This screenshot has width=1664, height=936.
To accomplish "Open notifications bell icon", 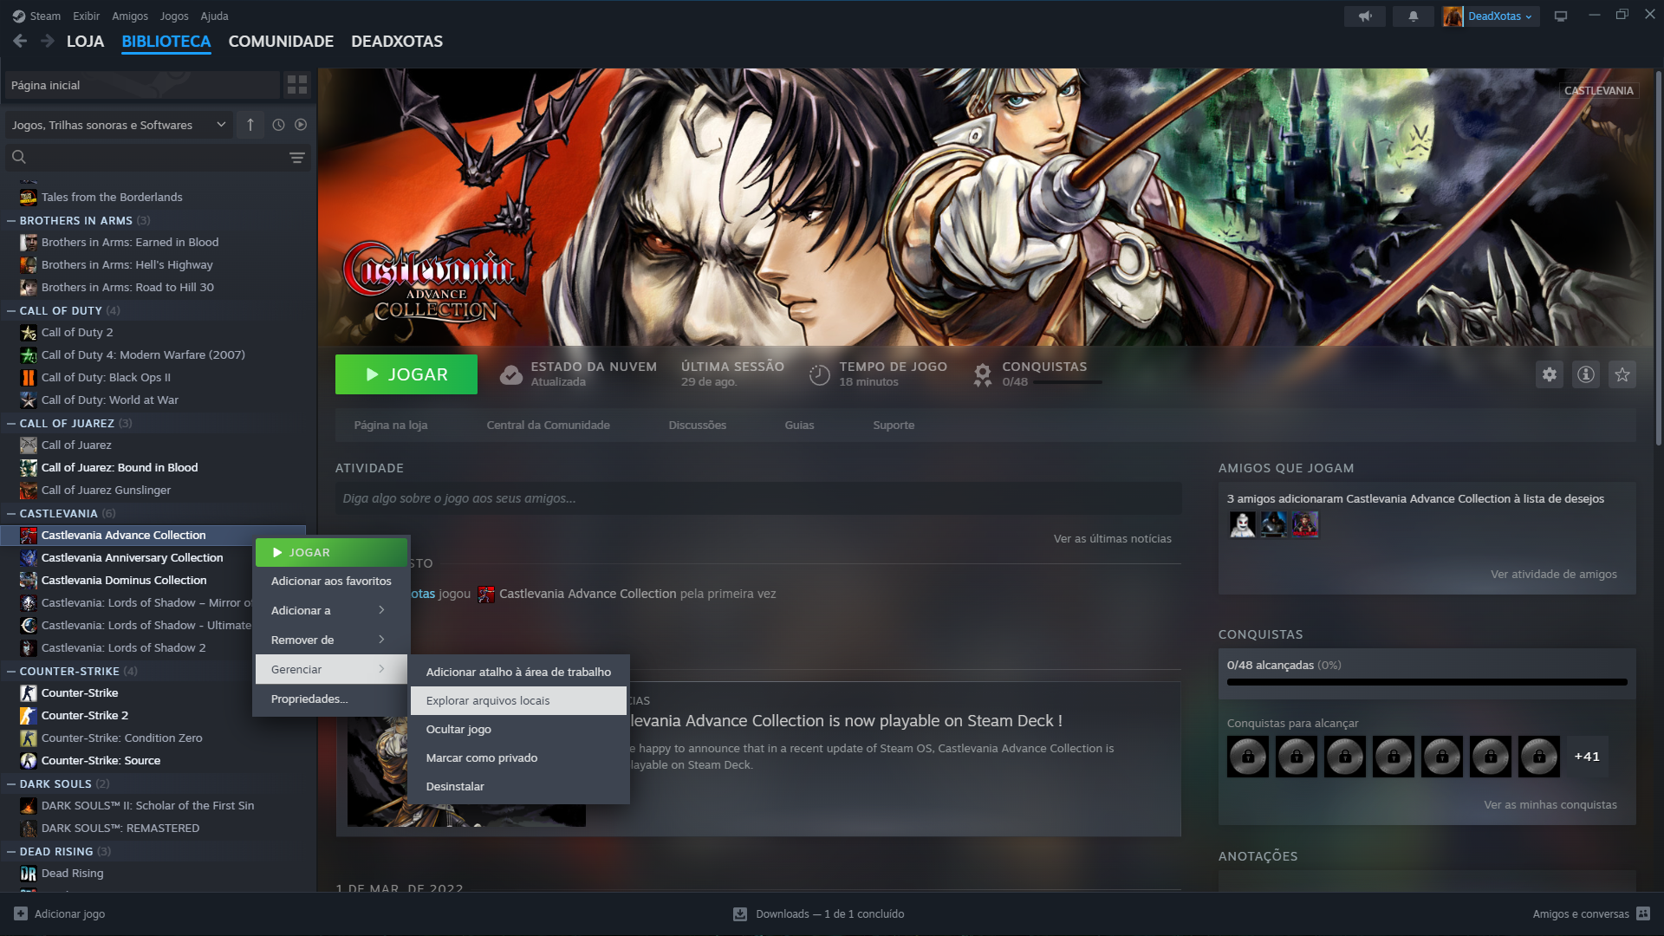I will [1414, 16].
